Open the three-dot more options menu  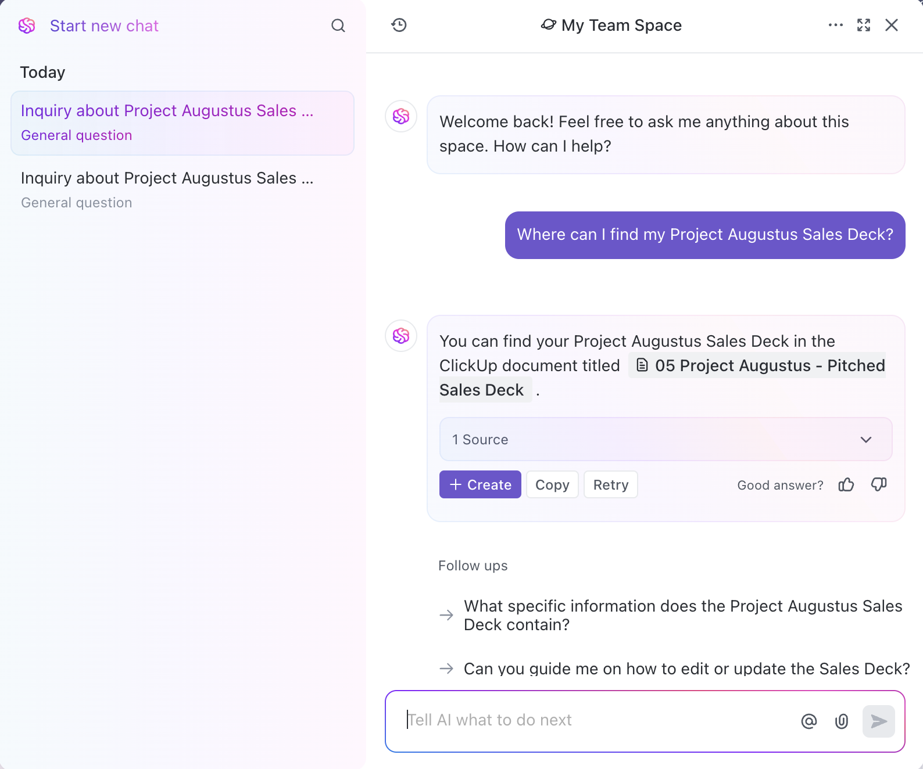click(x=836, y=25)
